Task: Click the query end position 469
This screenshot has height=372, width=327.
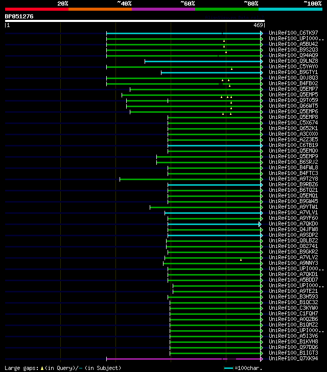Action: click(258, 25)
